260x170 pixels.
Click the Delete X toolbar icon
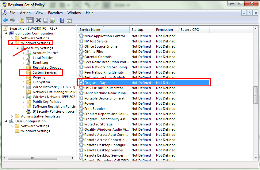click(x=38, y=20)
